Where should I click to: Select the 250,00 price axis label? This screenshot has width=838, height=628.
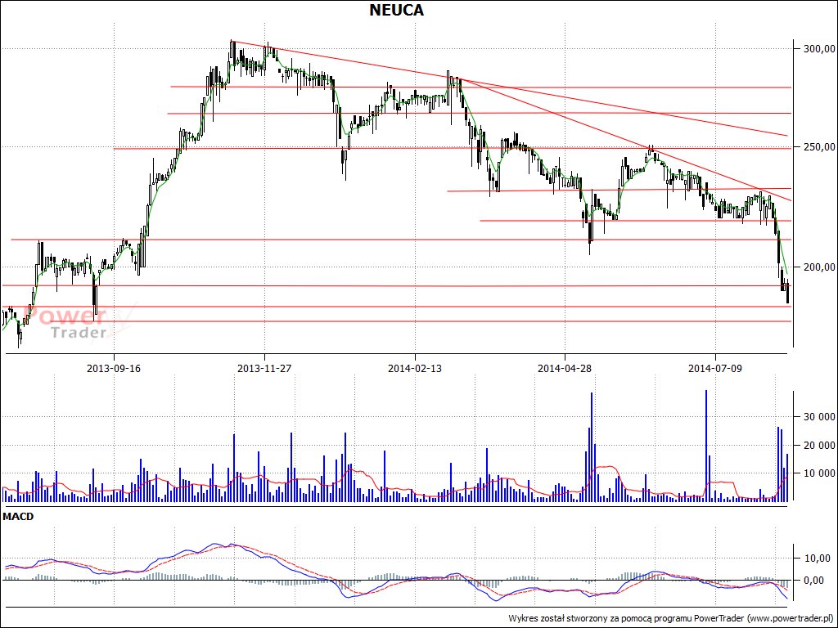click(820, 146)
